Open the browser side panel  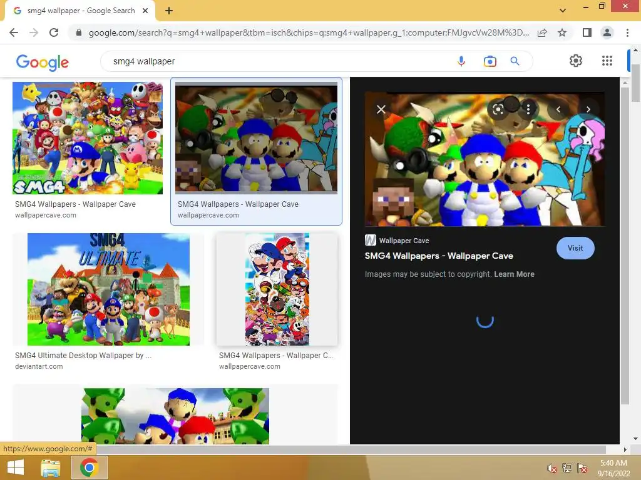[x=587, y=32]
